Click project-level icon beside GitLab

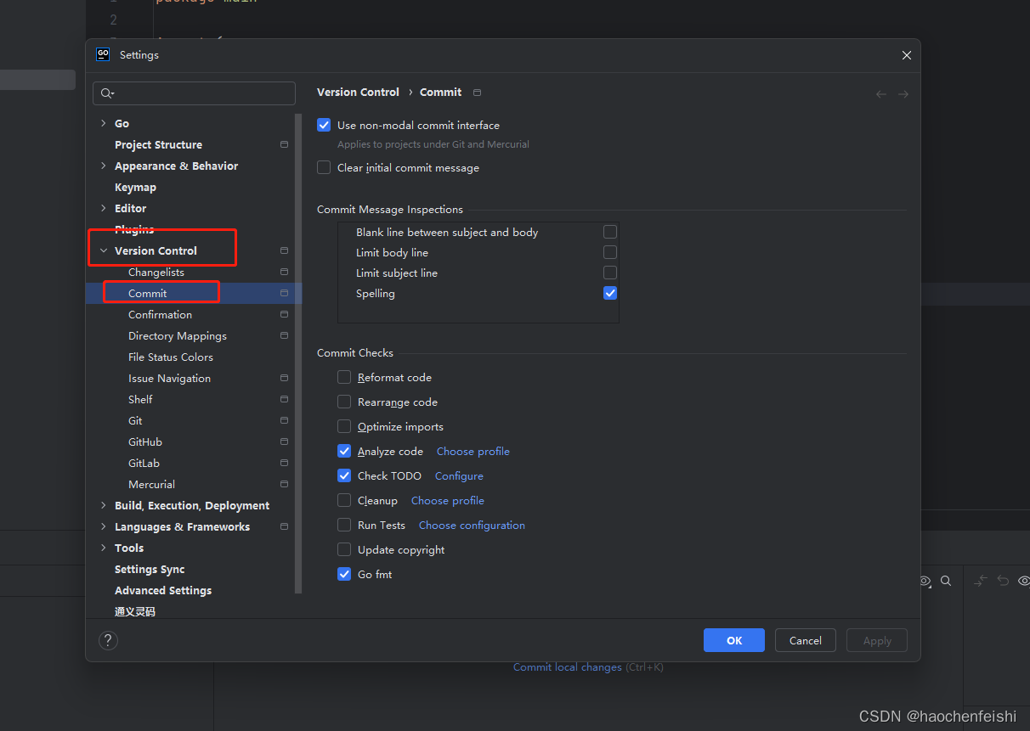pos(284,463)
